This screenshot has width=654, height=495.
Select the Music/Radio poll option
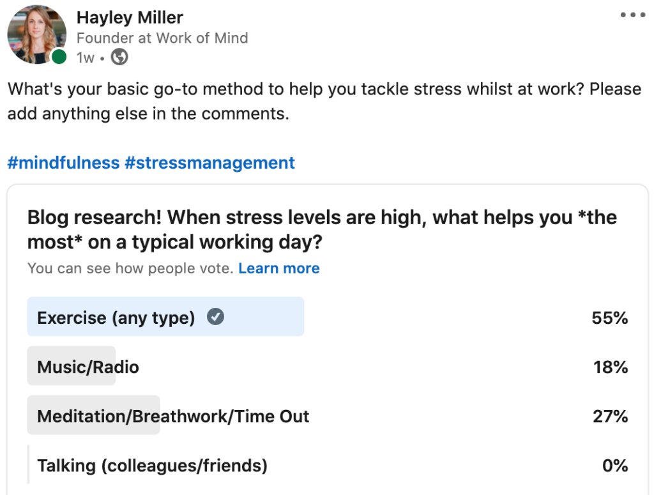[x=88, y=367]
